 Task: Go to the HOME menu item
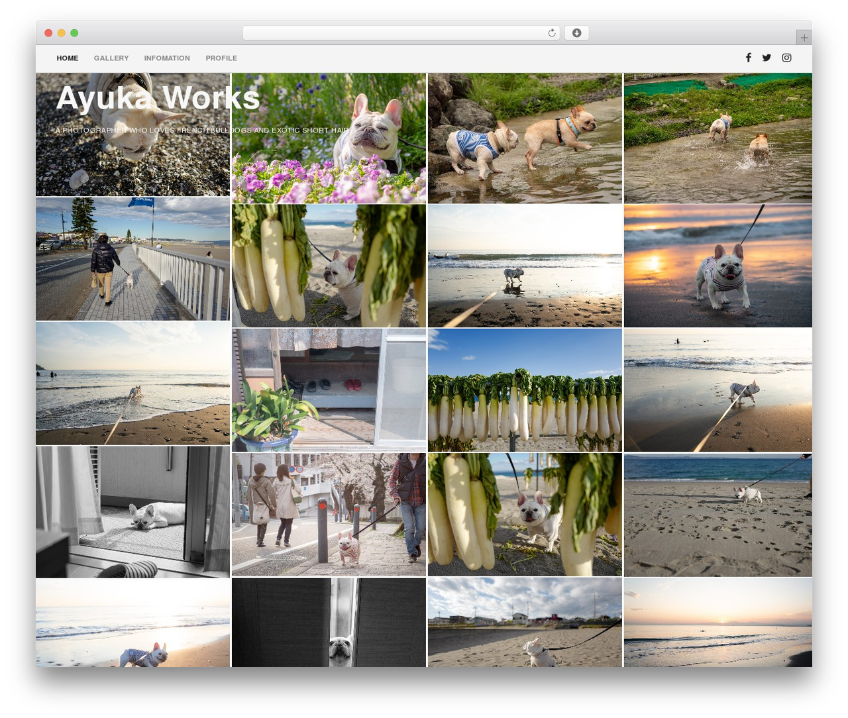click(68, 58)
